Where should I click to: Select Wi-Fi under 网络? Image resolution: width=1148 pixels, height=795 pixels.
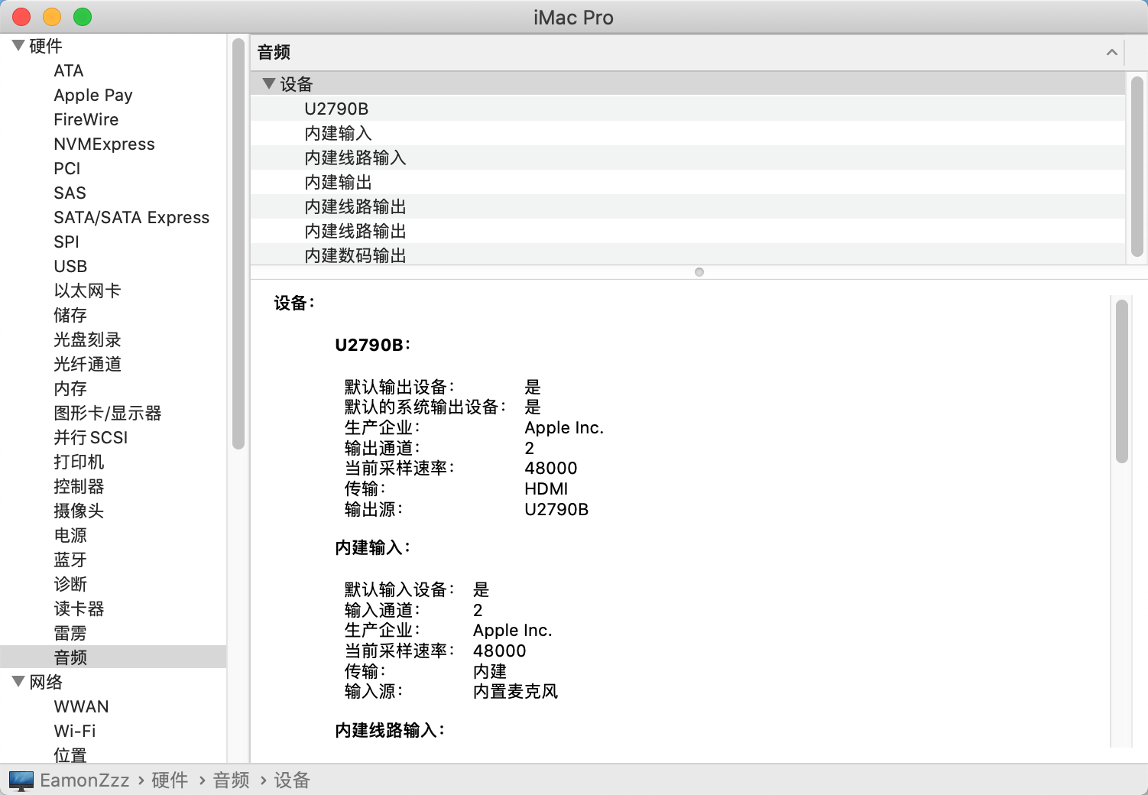tap(75, 731)
